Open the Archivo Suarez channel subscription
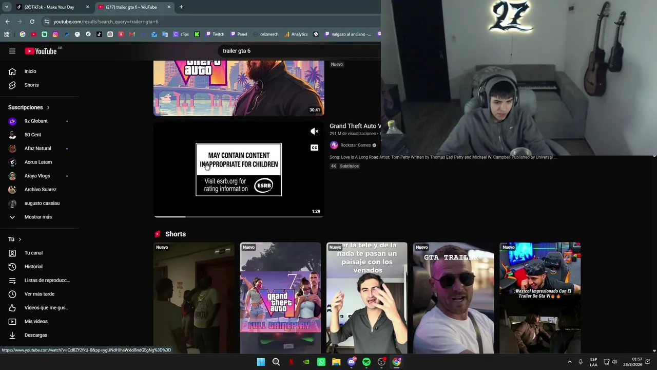Viewport: 657px width, 370px height. click(40, 190)
